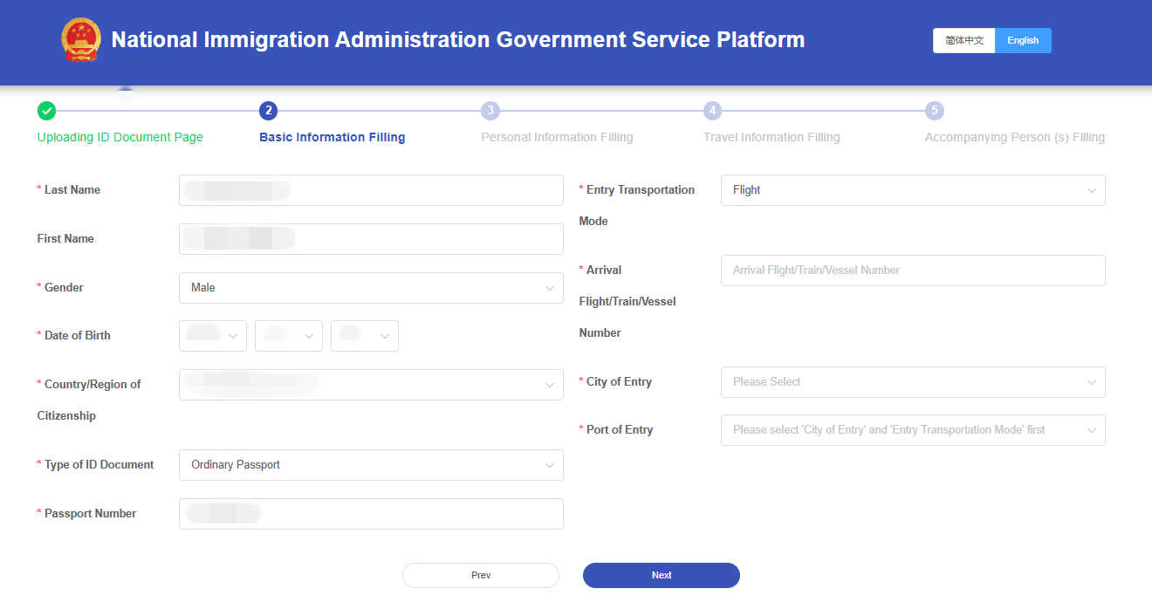This screenshot has height=616, width=1152.
Task: Open Type of ID Document dropdown
Action: click(371, 465)
